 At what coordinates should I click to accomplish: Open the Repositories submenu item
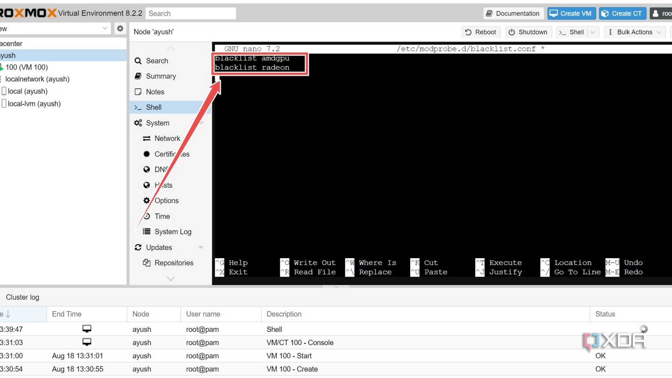point(170,263)
